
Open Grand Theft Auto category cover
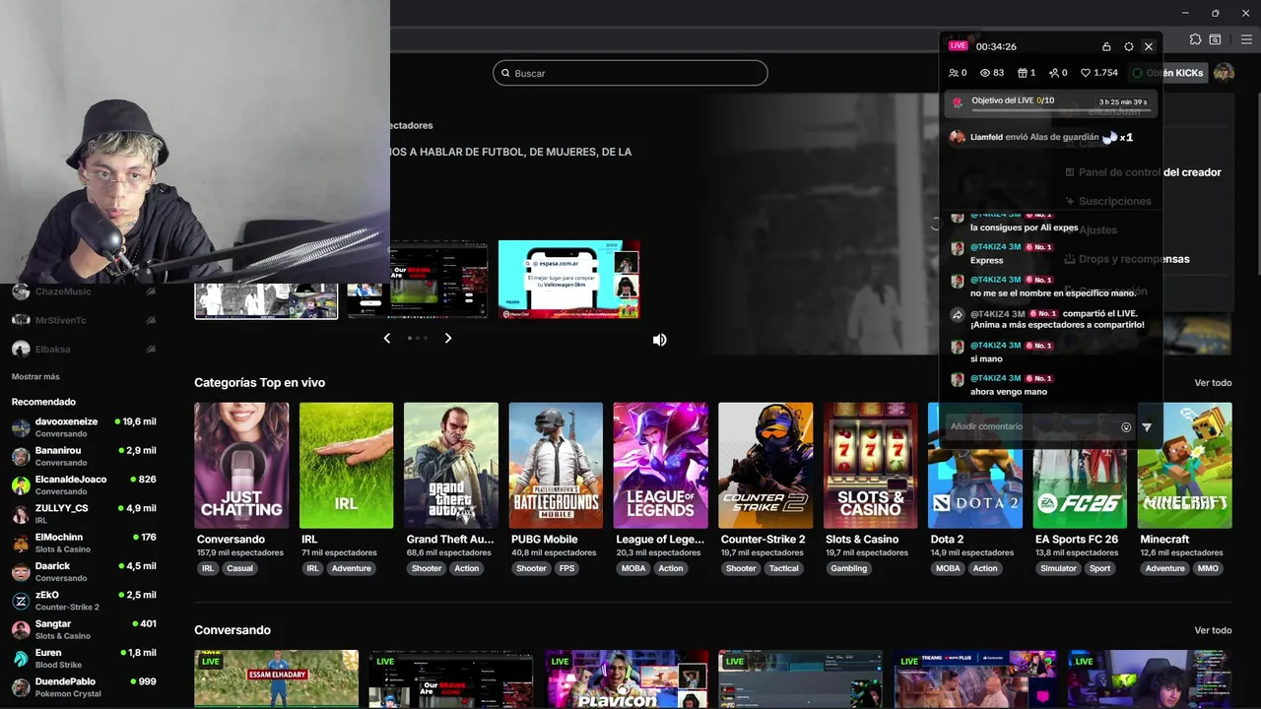450,465
